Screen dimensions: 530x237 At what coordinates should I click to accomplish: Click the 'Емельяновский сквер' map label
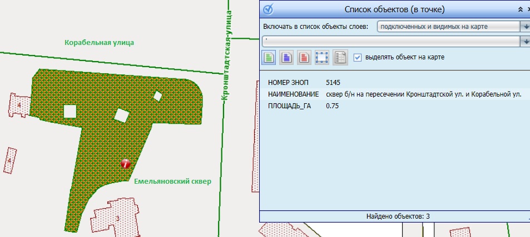coord(172,181)
